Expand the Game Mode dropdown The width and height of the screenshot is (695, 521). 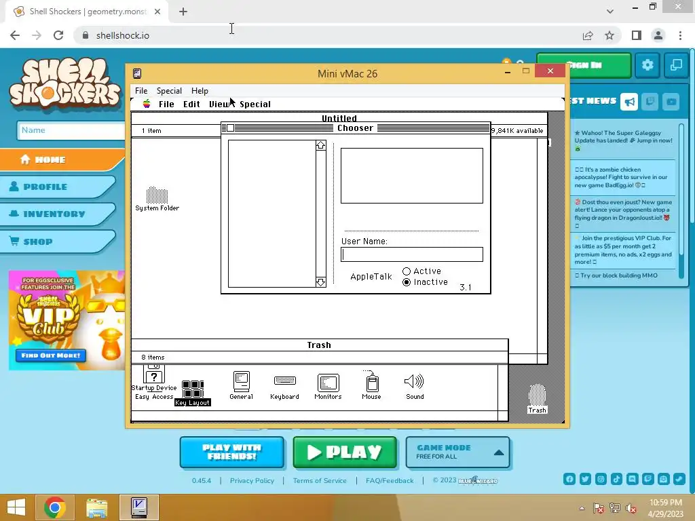(x=458, y=452)
